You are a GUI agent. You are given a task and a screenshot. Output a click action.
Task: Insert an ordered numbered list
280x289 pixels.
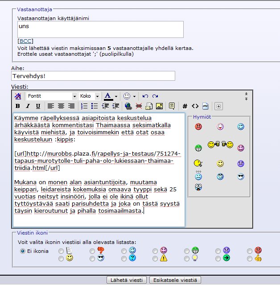(x=84, y=106)
